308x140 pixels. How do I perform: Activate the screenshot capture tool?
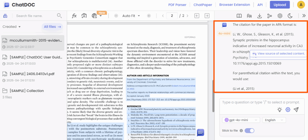(84, 16)
